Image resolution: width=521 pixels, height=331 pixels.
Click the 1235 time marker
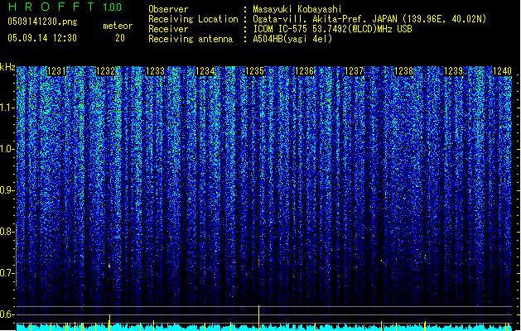[x=254, y=71]
